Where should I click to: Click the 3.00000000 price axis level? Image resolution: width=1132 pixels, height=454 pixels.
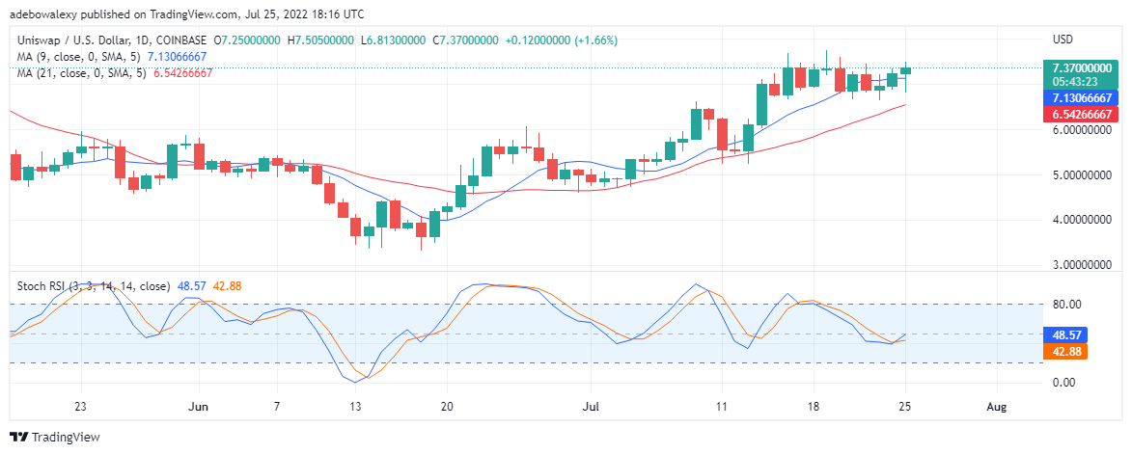1082,265
